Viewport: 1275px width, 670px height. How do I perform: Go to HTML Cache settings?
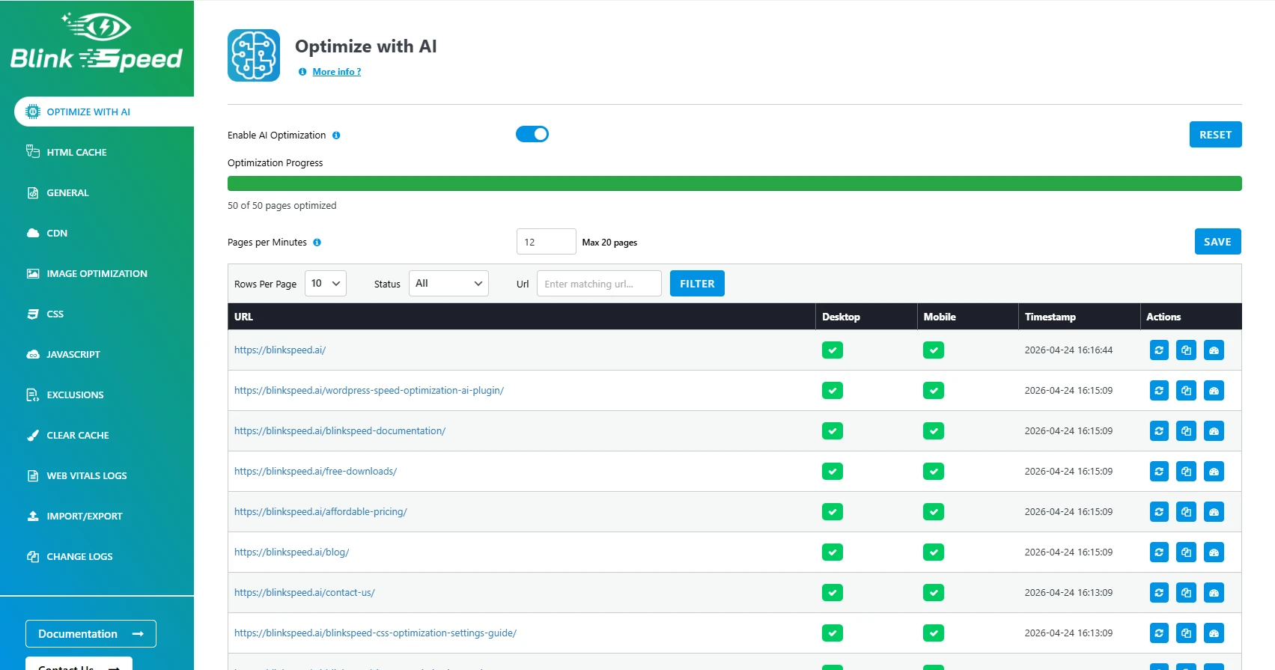[x=76, y=152]
